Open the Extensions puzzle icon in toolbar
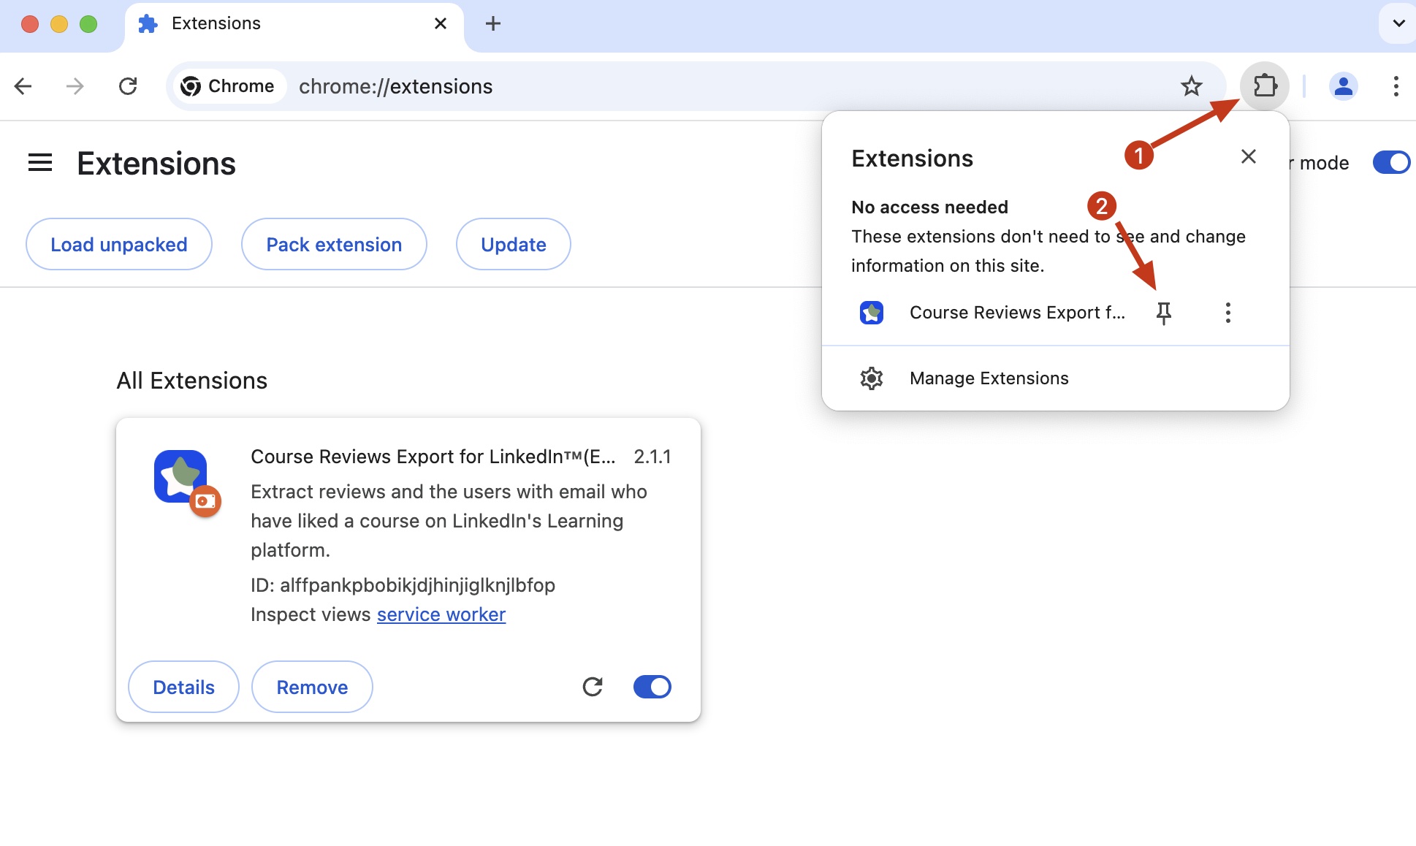Screen dimensions: 1416x846 point(1265,86)
